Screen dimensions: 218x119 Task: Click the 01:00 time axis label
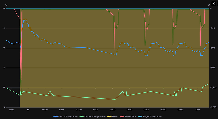click(x=45, y=110)
